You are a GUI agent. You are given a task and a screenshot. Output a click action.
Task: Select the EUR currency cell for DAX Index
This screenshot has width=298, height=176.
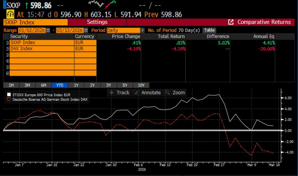pos(85,49)
